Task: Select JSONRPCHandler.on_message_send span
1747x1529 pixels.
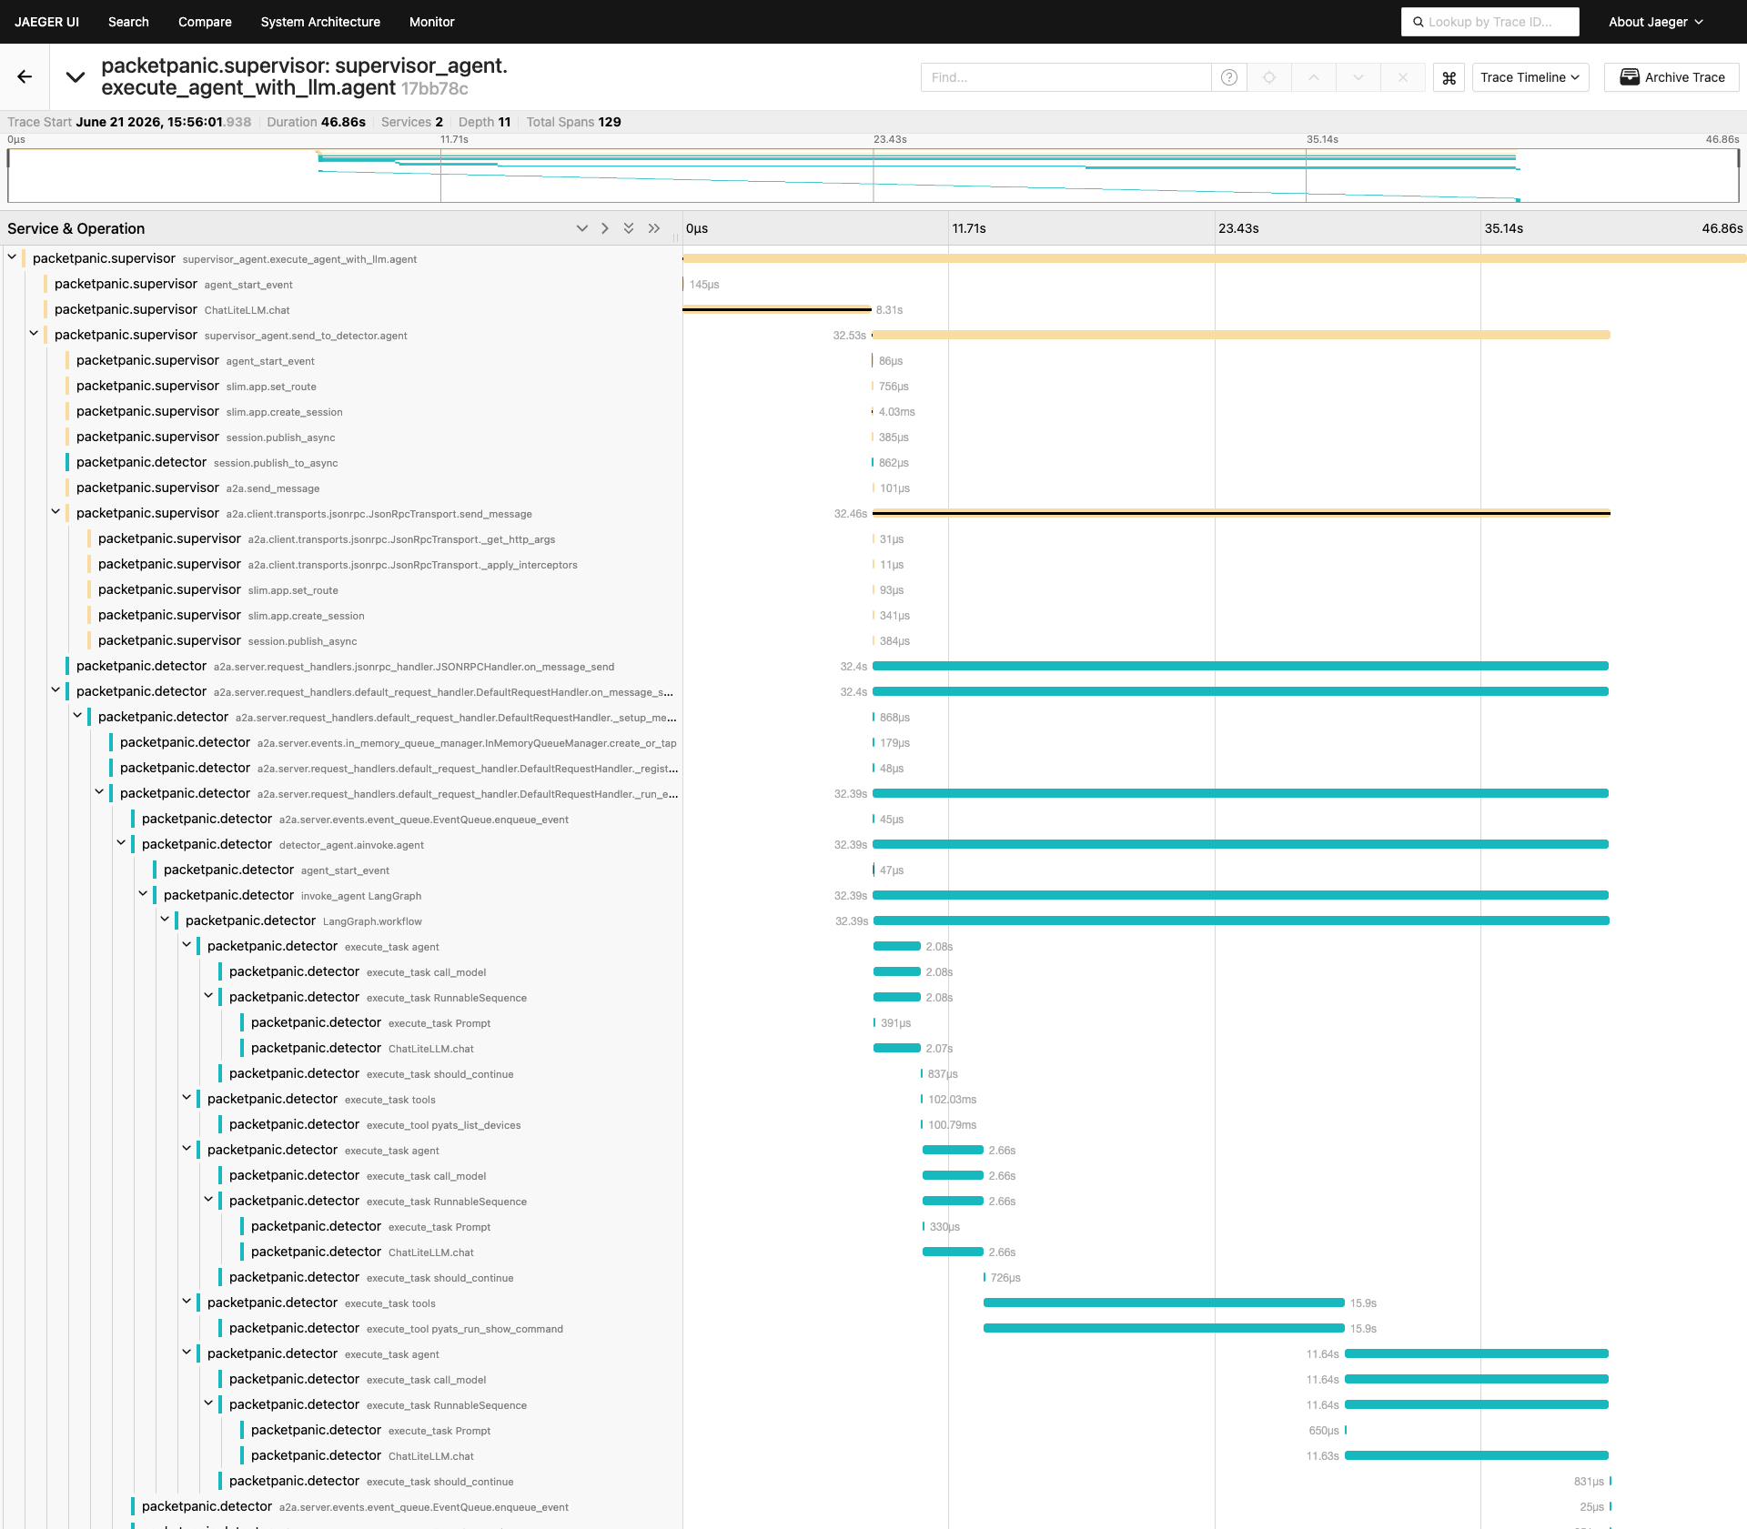Action: (373, 666)
